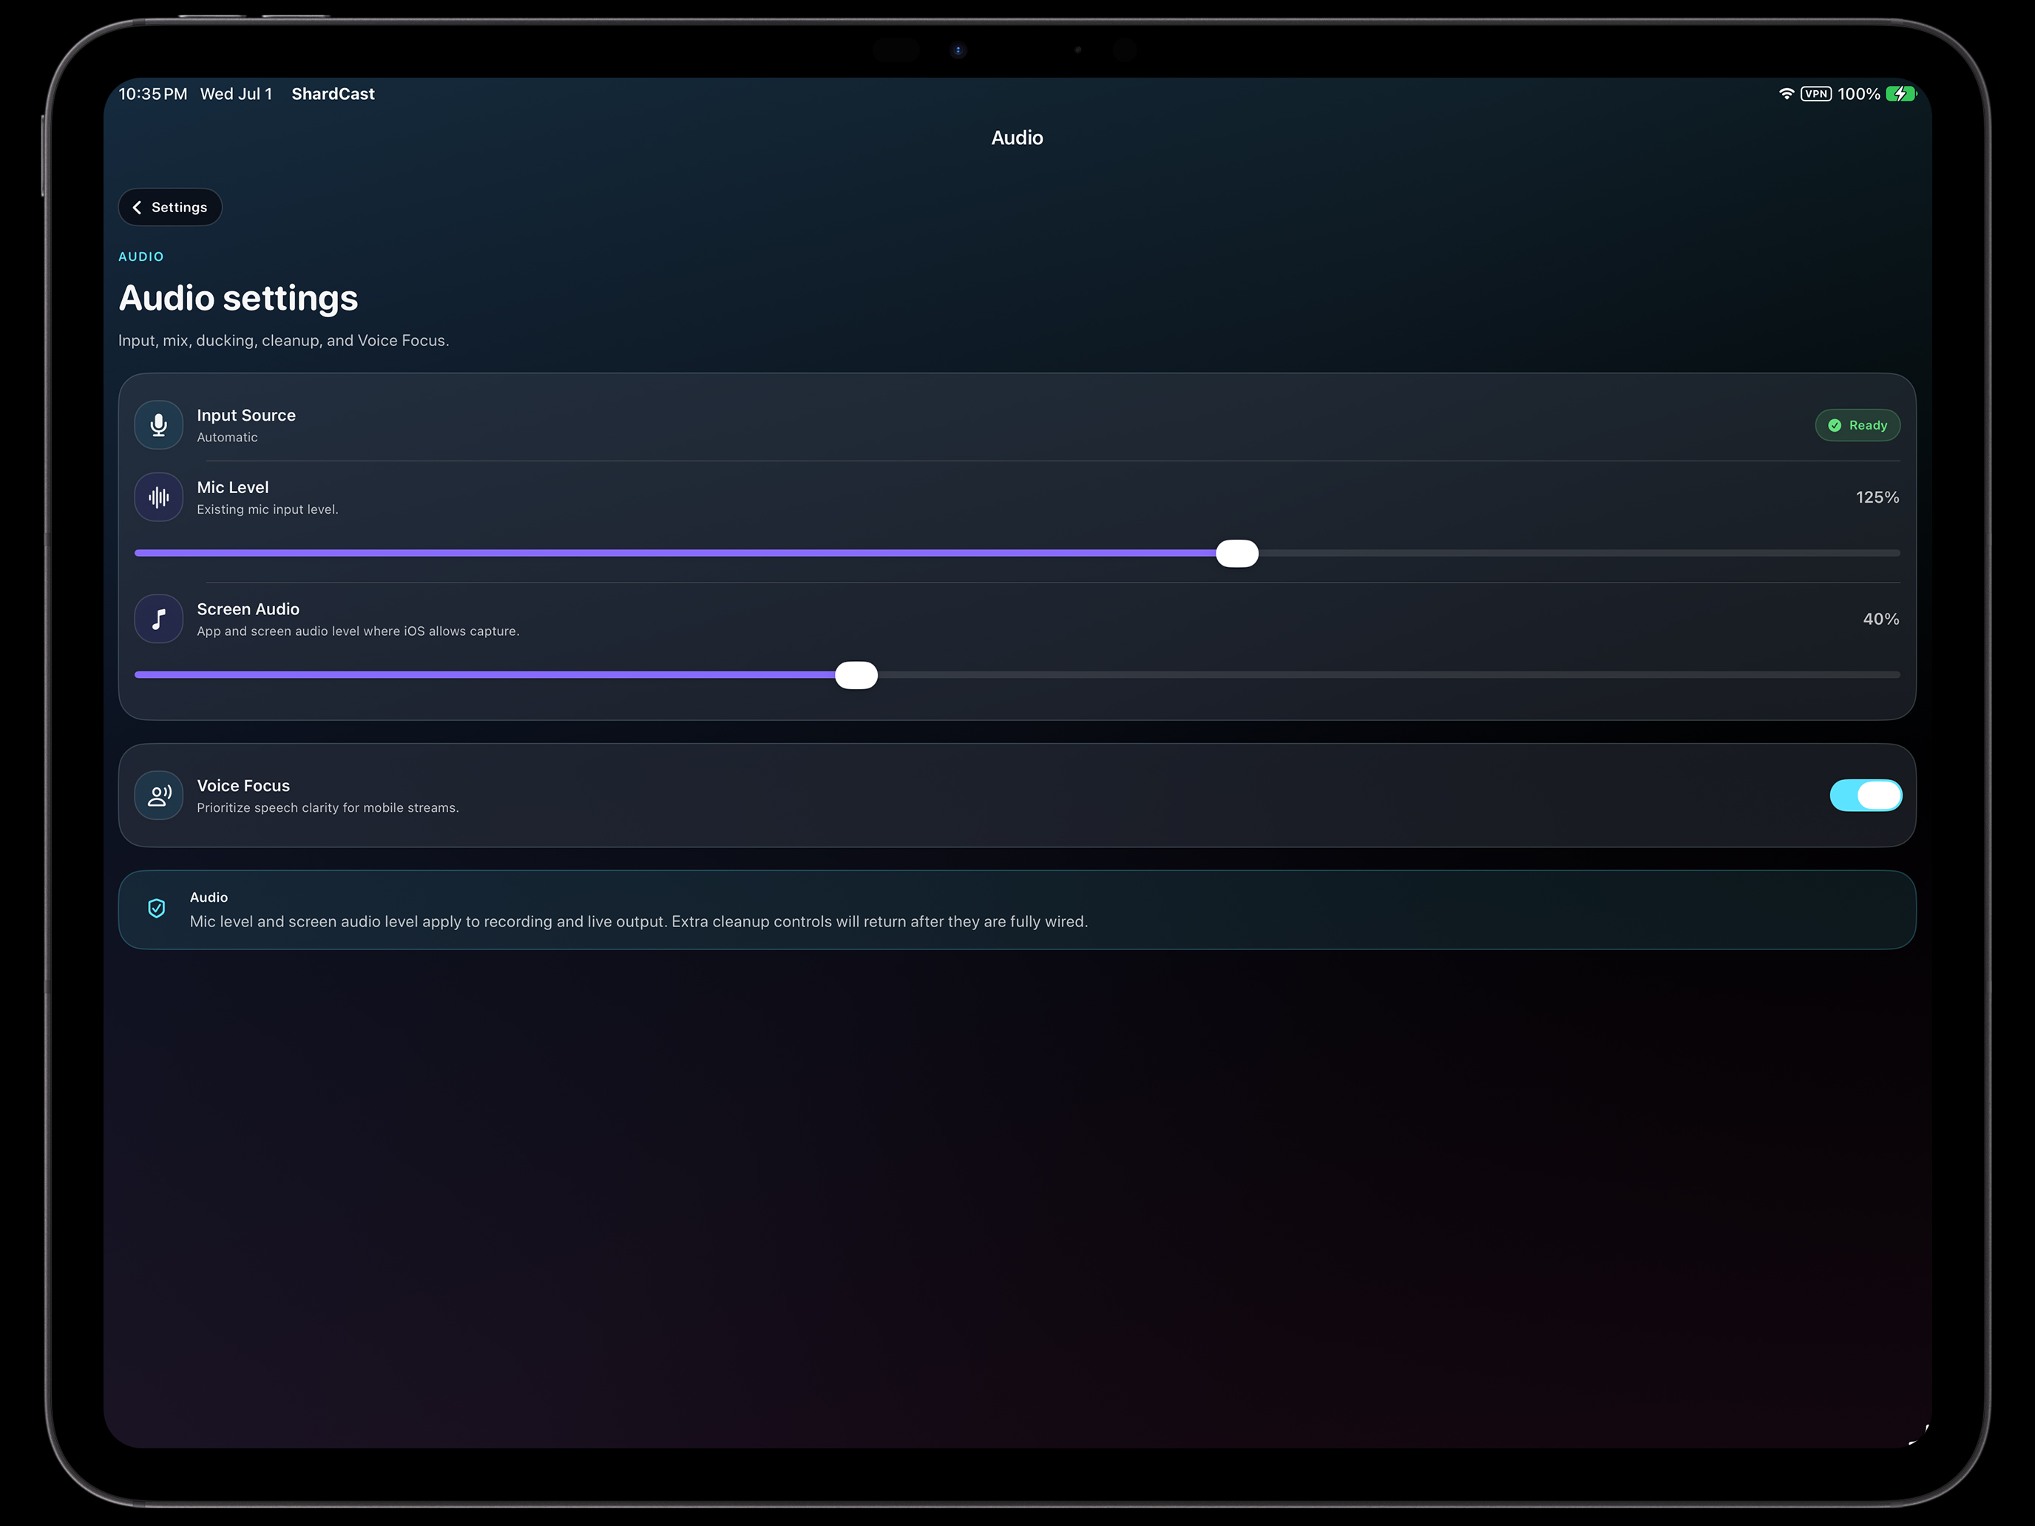Click the Screen Audio slider handle
Screen dimensions: 2035x1526
[856, 675]
